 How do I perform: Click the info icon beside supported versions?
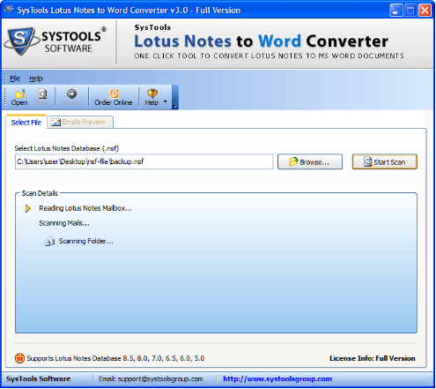(19, 358)
